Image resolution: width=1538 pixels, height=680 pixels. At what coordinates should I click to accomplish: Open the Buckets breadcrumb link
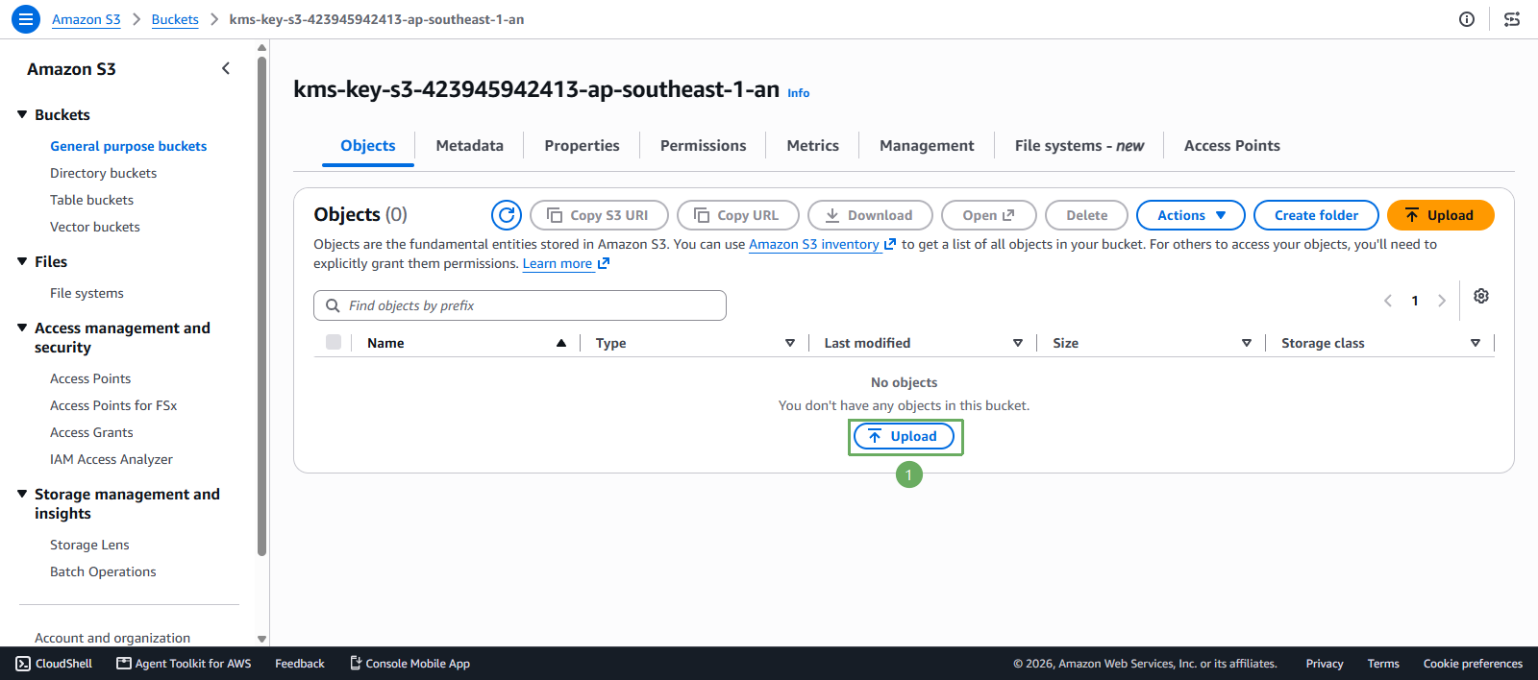tap(175, 19)
